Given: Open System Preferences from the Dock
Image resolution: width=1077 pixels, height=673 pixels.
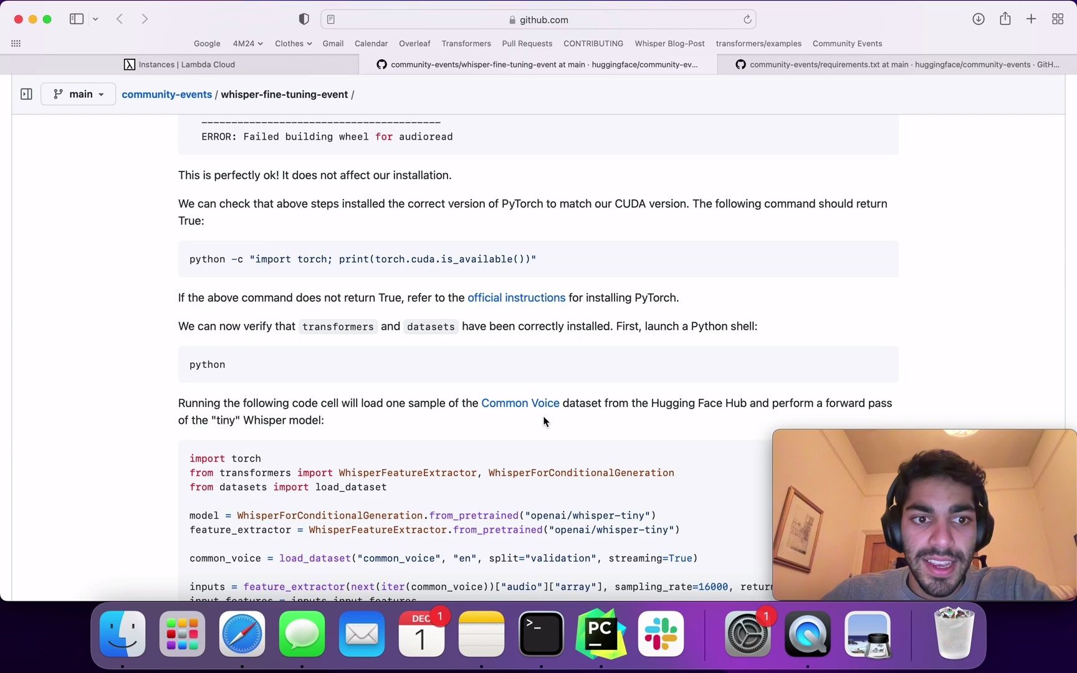Looking at the screenshot, I should tap(748, 634).
